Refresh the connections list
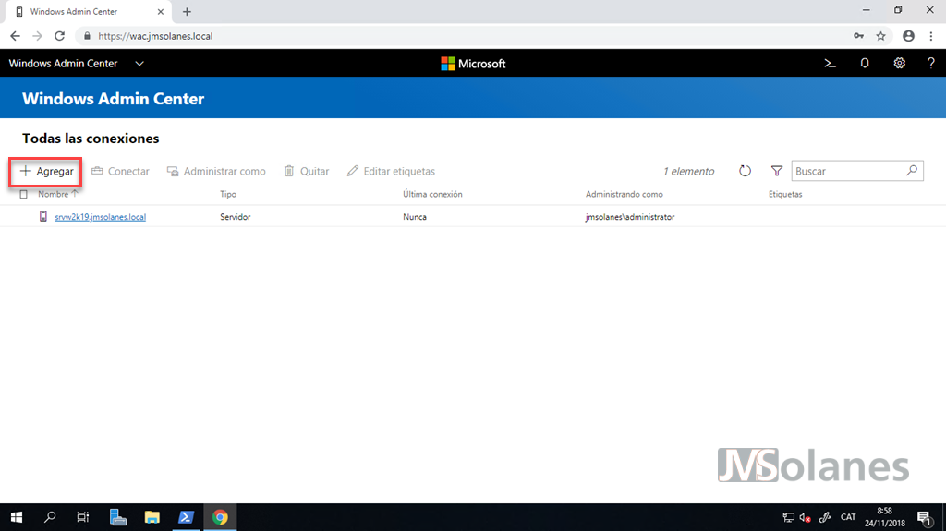This screenshot has width=946, height=531. pos(746,172)
